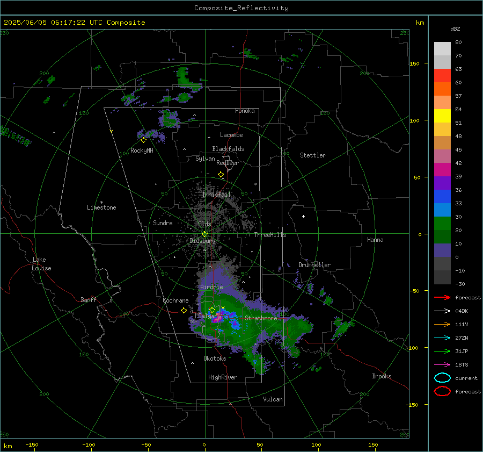Click the yellow diamond marker below RedDeer

point(221,175)
